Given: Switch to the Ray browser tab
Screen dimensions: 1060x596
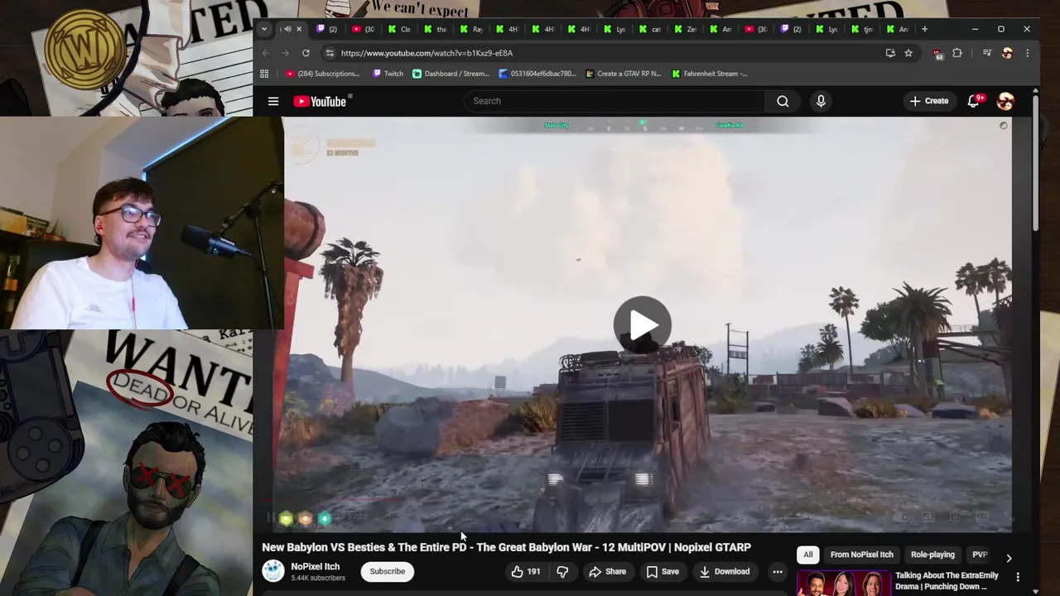Looking at the screenshot, I should point(471,29).
